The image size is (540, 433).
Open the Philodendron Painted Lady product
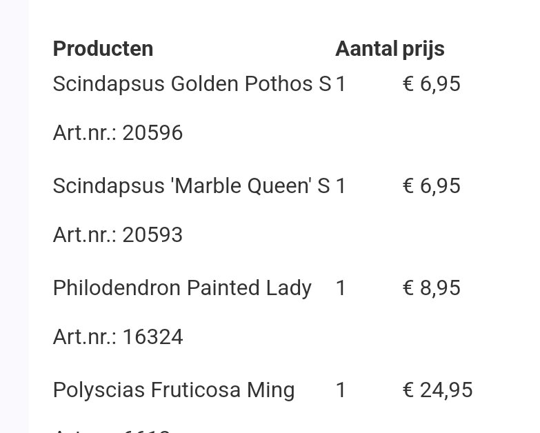click(x=182, y=288)
